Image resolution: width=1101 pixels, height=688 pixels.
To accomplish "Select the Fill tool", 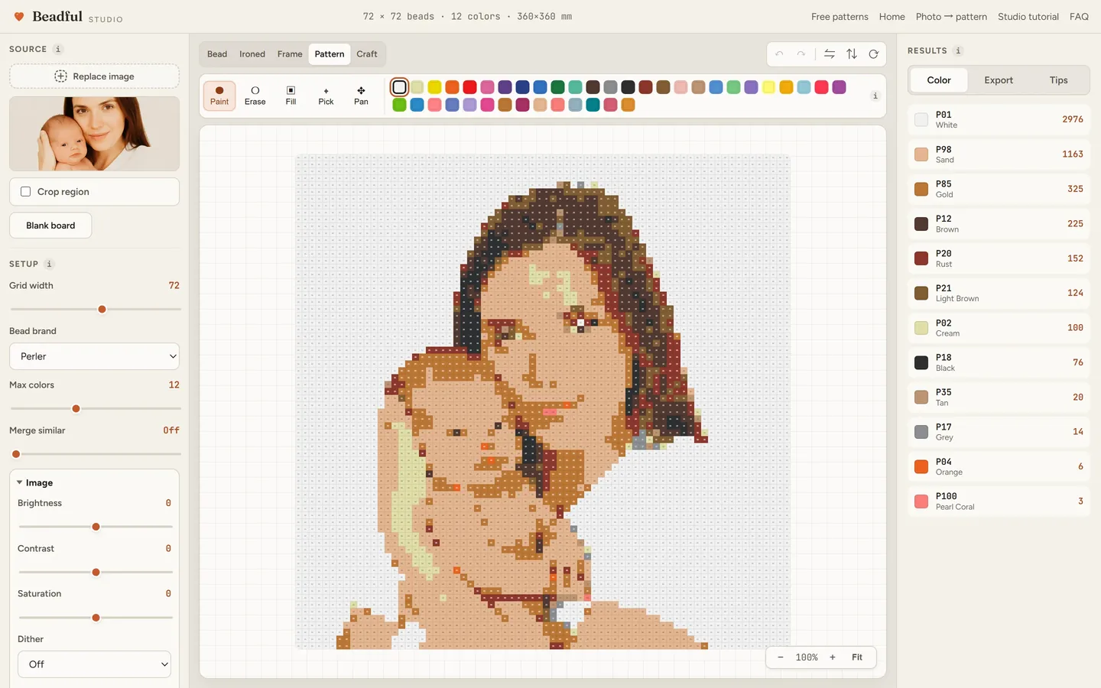I will 291,96.
